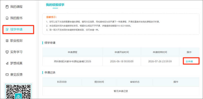Click the 意见反馈 envelope icon
The width and height of the screenshot is (203, 99).
pyautogui.click(x=7, y=75)
